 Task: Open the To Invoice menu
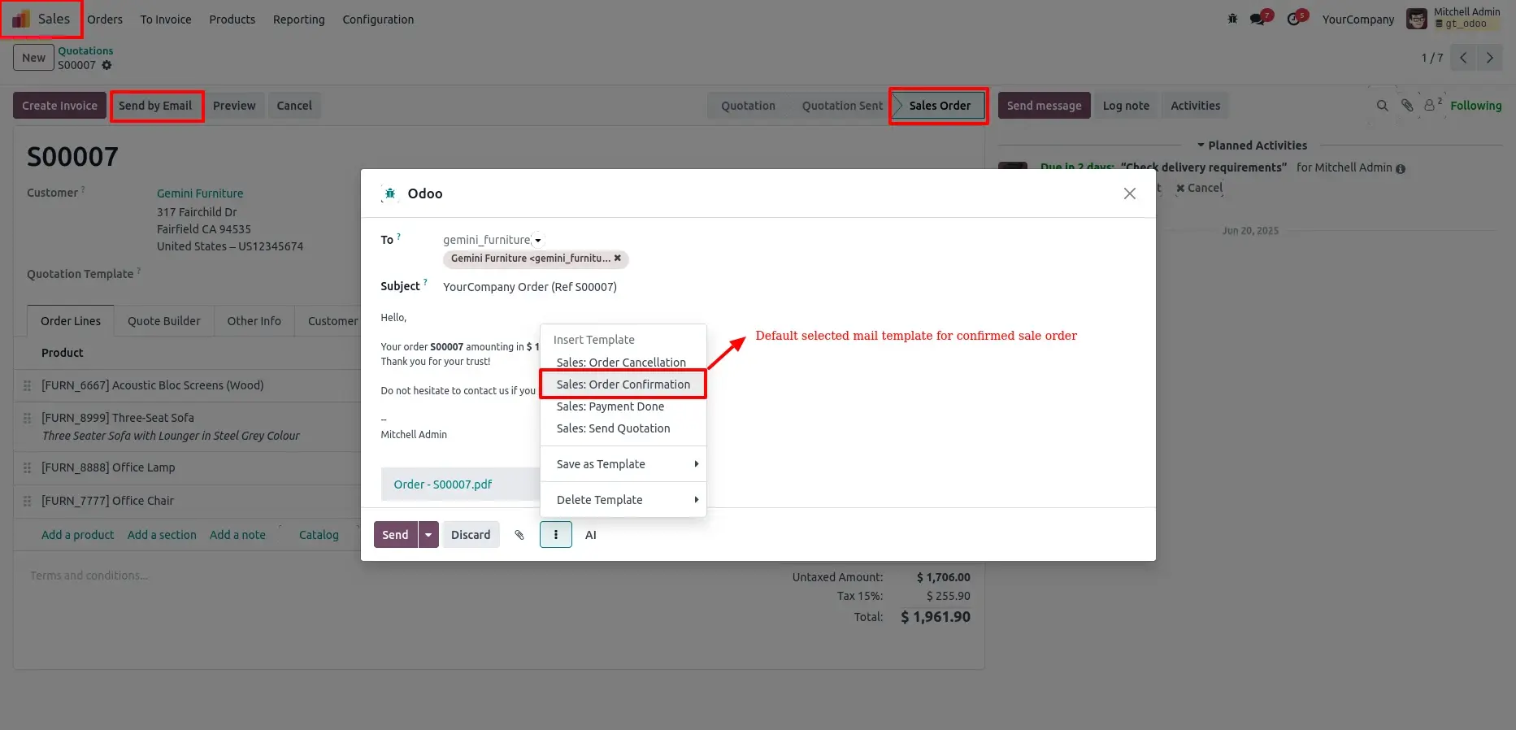[x=166, y=20]
